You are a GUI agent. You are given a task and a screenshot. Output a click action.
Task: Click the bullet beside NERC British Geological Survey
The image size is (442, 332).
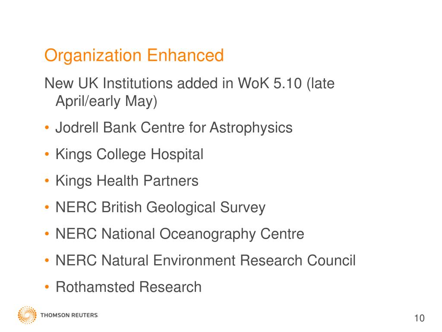pyautogui.click(x=47, y=207)
